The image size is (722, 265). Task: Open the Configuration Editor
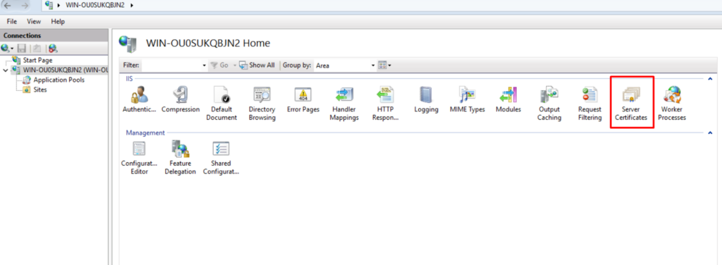point(139,158)
